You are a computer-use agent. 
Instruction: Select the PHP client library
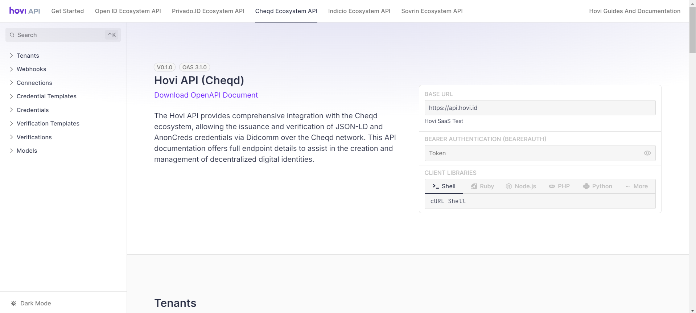point(559,186)
